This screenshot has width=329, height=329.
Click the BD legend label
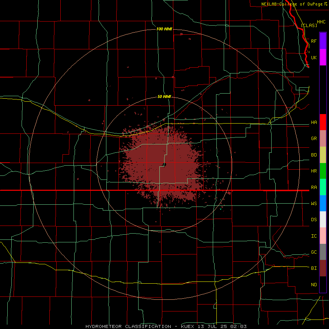point(314,155)
